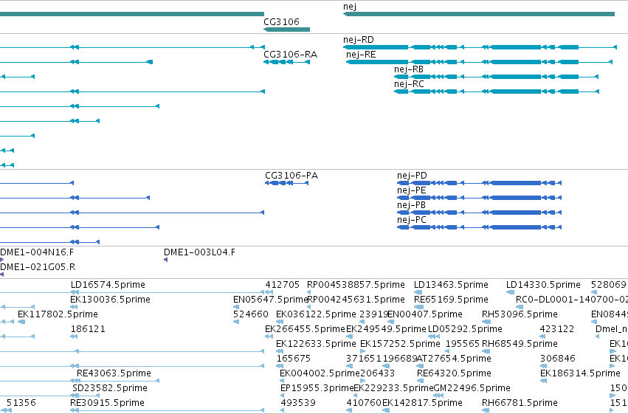Open the nej-RD transcript
Screen dimensions: 628x414
coord(480,47)
